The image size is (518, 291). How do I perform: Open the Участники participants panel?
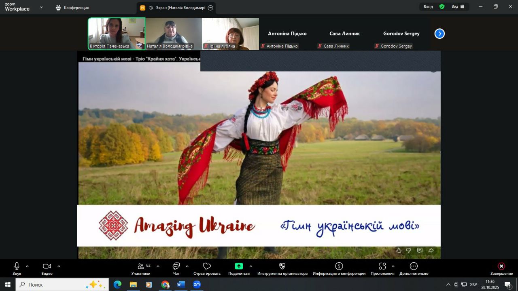(x=140, y=267)
